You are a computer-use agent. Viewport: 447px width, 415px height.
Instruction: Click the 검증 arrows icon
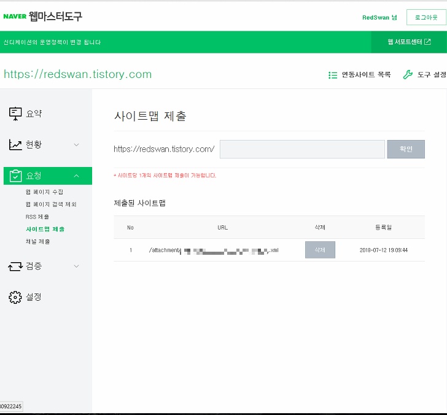(15, 266)
